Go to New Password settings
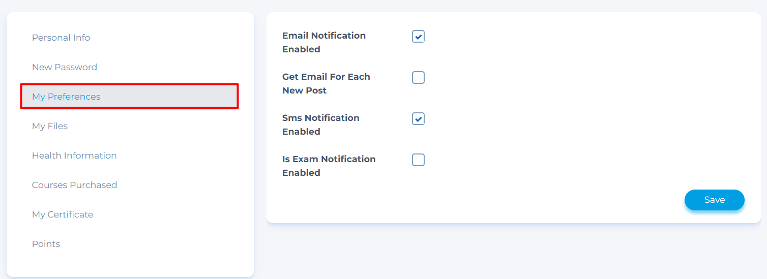The height and width of the screenshot is (279, 767). pyautogui.click(x=65, y=67)
